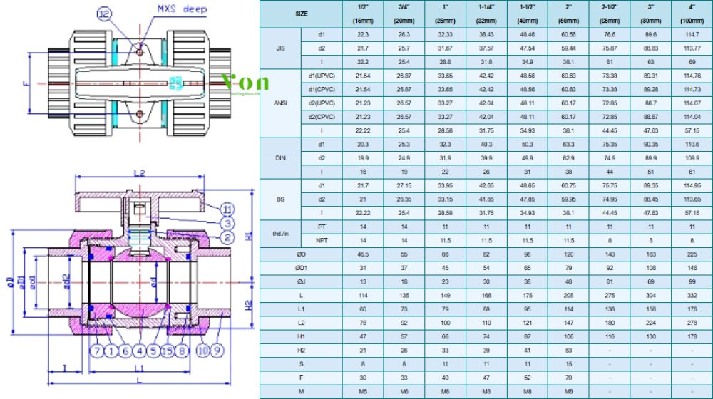The width and height of the screenshot is (713, 399).
Task: Select the 1-1/2" (40mm) column header
Action: tap(528, 14)
